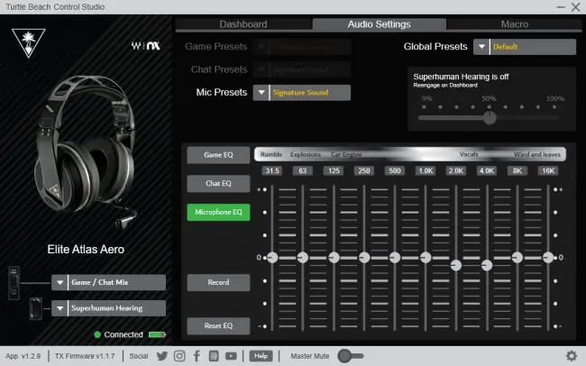Select the Audio Settings tab
Viewport: 586px width, 366px height.
click(379, 24)
